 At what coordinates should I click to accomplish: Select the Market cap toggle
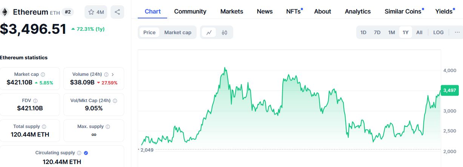pyautogui.click(x=178, y=32)
